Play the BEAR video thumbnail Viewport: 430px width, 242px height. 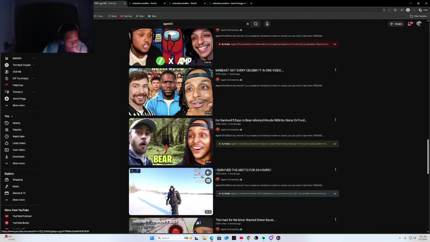171,142
